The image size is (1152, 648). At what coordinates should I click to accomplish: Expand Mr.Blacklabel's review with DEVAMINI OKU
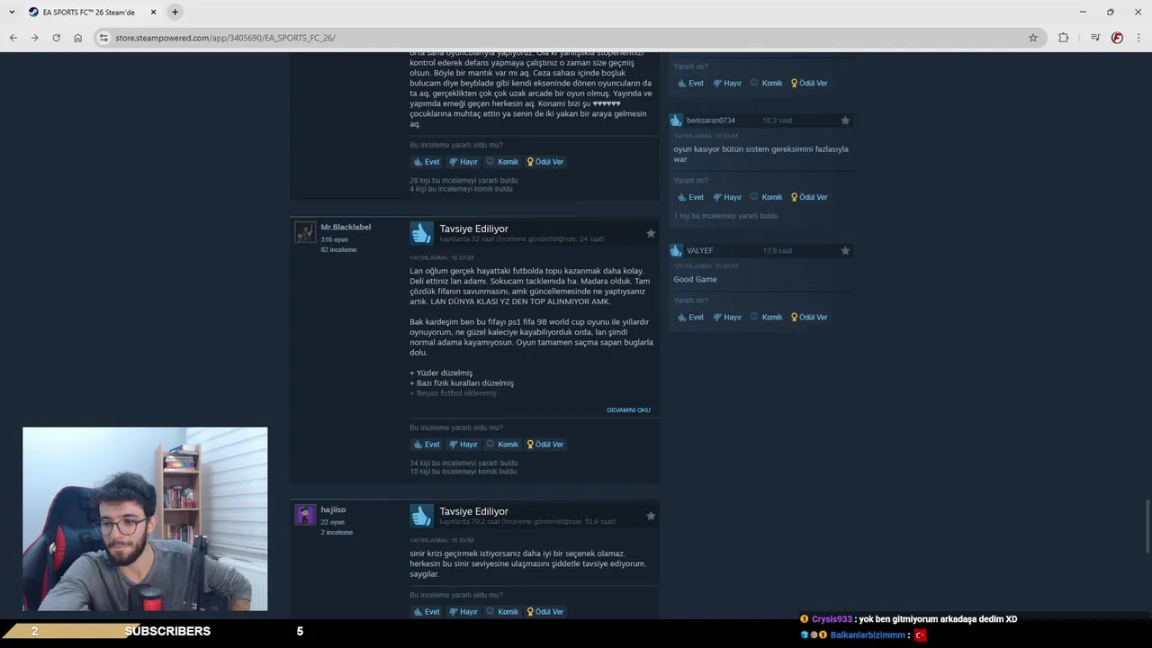pos(628,410)
